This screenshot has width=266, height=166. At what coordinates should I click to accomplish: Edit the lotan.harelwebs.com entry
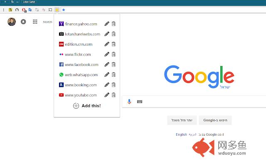tap(107, 34)
